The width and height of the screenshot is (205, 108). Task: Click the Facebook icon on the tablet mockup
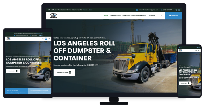[x=40, y=35]
